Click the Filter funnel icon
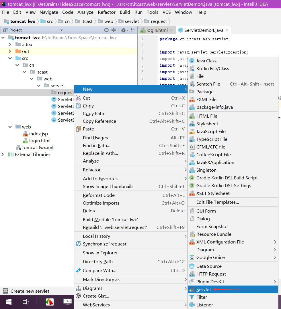The height and width of the screenshot is (309, 281). click(192, 297)
